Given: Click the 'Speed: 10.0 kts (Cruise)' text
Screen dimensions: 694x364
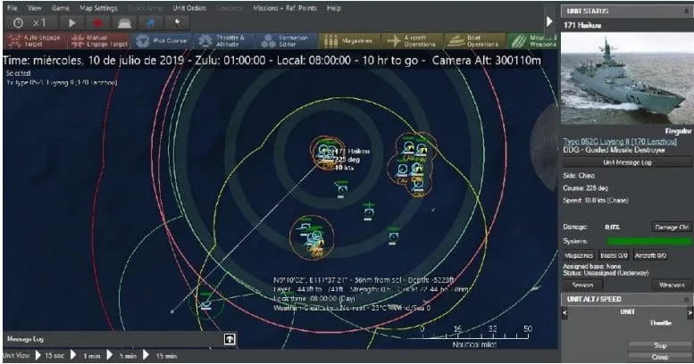Looking at the screenshot, I should [x=595, y=201].
